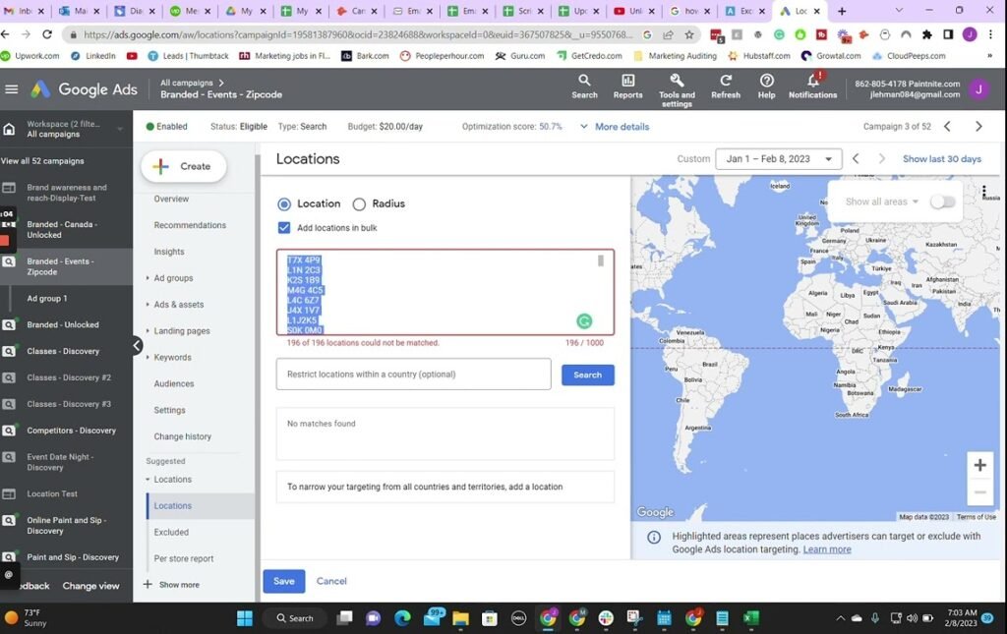Click inside the bulk locations text area

pos(445,292)
